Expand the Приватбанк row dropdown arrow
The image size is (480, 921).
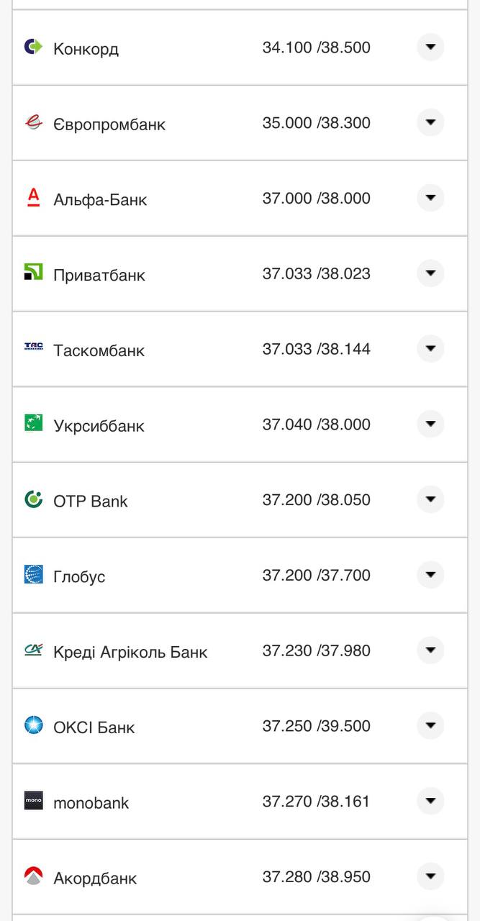pos(430,273)
